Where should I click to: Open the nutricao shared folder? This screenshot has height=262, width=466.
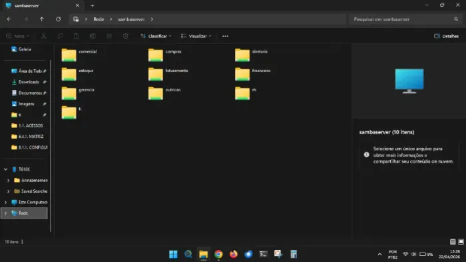tap(164, 93)
